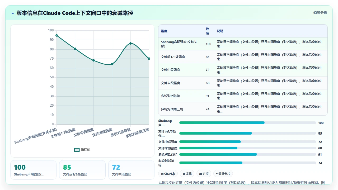This screenshot has width=338, height=190.
Task: Select the 文件中段强度 table row
Action: click(x=243, y=70)
